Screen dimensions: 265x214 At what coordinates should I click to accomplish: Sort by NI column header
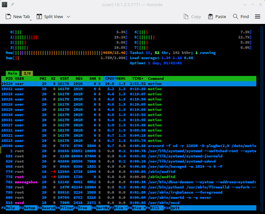(x=53, y=79)
